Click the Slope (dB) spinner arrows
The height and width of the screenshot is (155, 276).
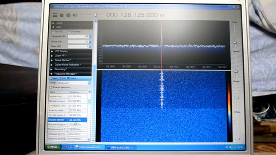[90, 46]
